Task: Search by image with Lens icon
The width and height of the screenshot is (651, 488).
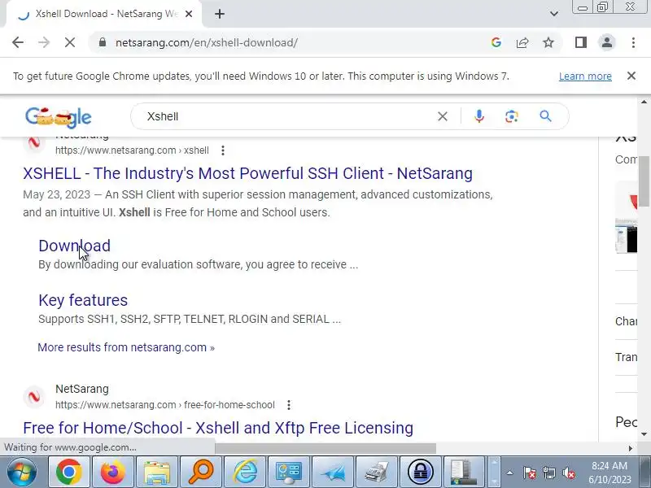Action: click(512, 116)
